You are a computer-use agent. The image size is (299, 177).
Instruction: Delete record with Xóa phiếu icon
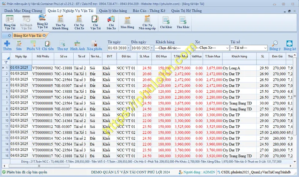(94, 45)
